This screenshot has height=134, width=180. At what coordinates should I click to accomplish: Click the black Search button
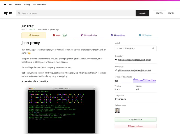click(142, 13)
